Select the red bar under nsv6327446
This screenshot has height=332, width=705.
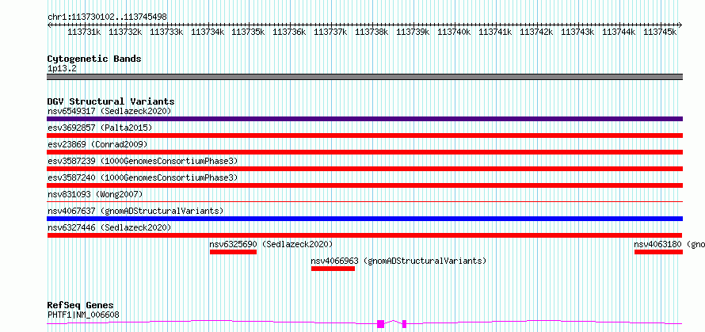[364, 235]
